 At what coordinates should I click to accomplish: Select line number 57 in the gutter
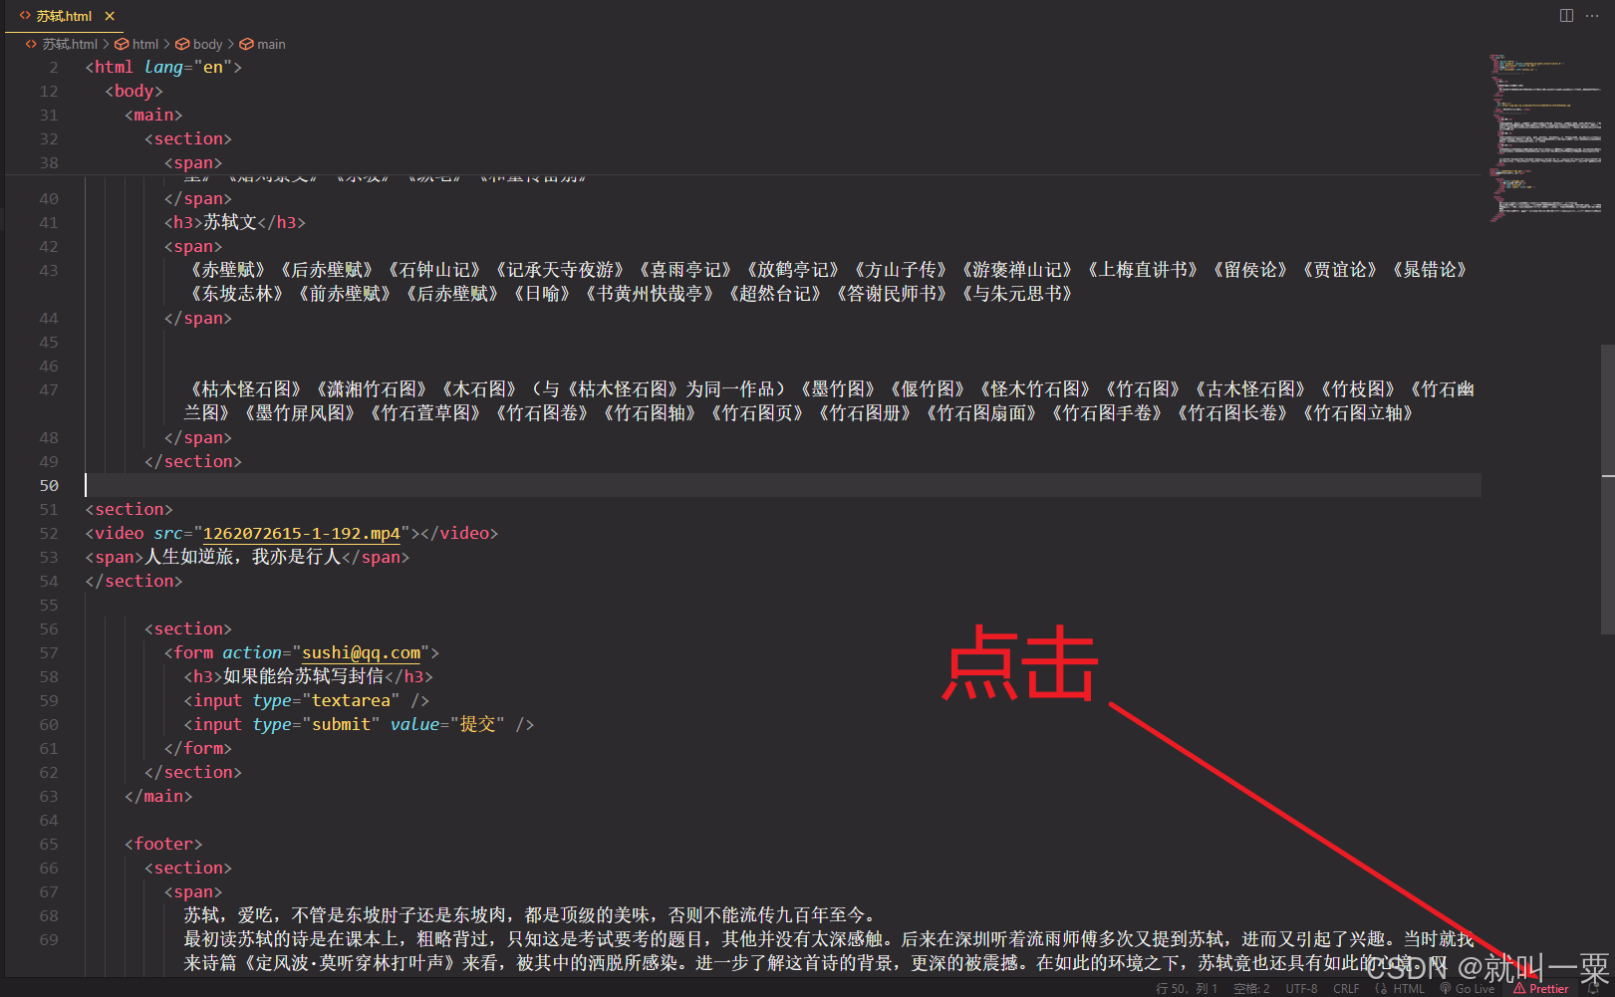pos(49,652)
